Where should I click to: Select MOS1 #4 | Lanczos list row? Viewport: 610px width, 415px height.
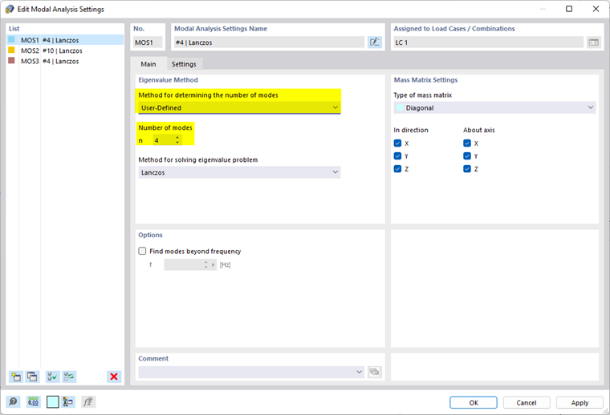click(65, 40)
